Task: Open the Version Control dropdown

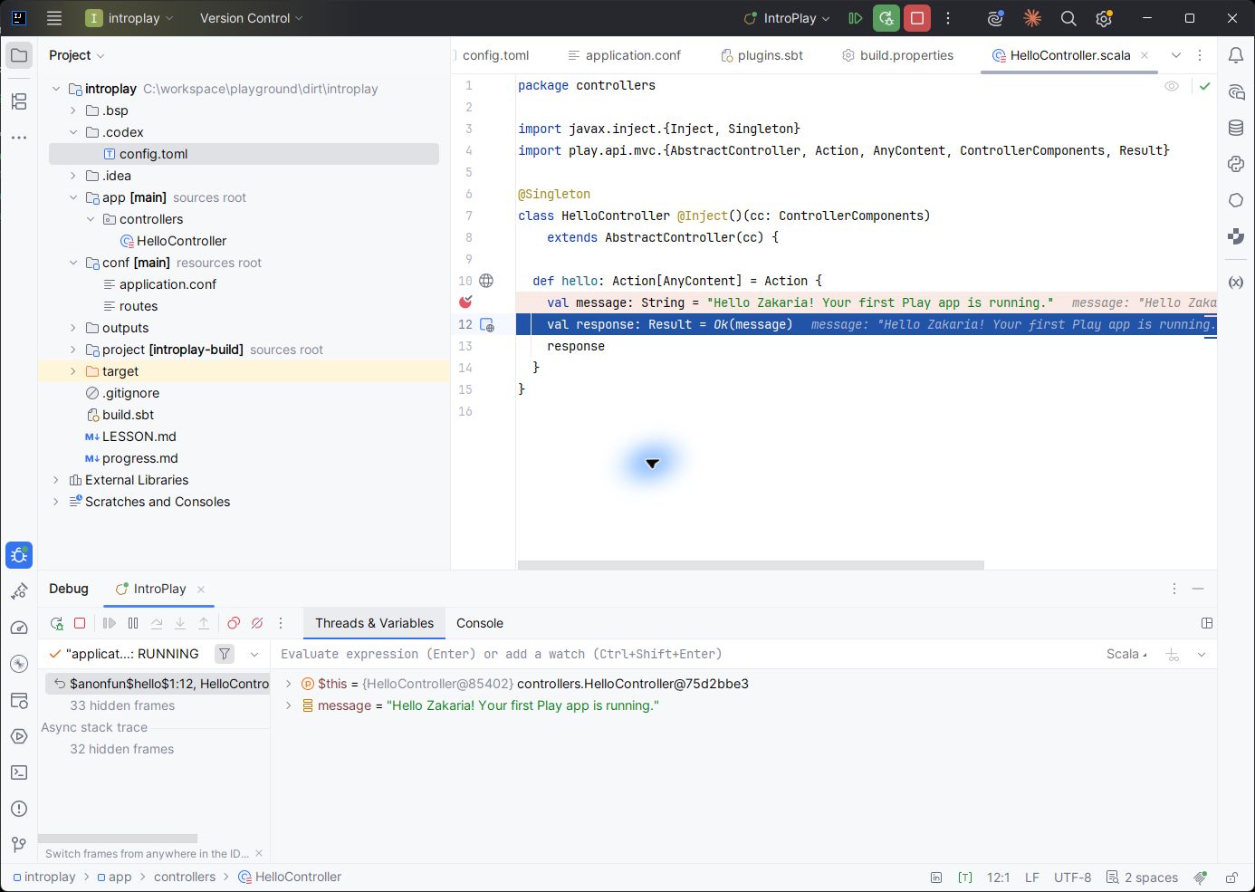Action: click(251, 18)
